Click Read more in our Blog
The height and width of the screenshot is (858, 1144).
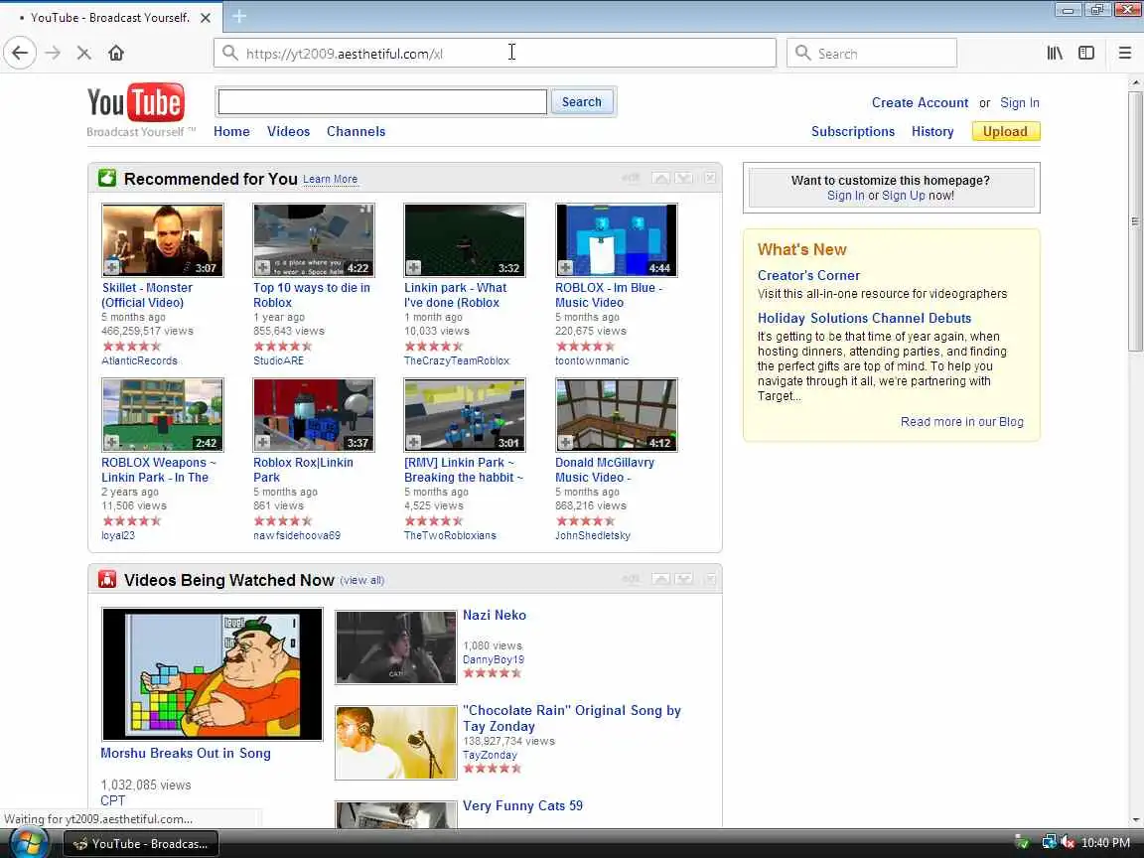pos(961,422)
